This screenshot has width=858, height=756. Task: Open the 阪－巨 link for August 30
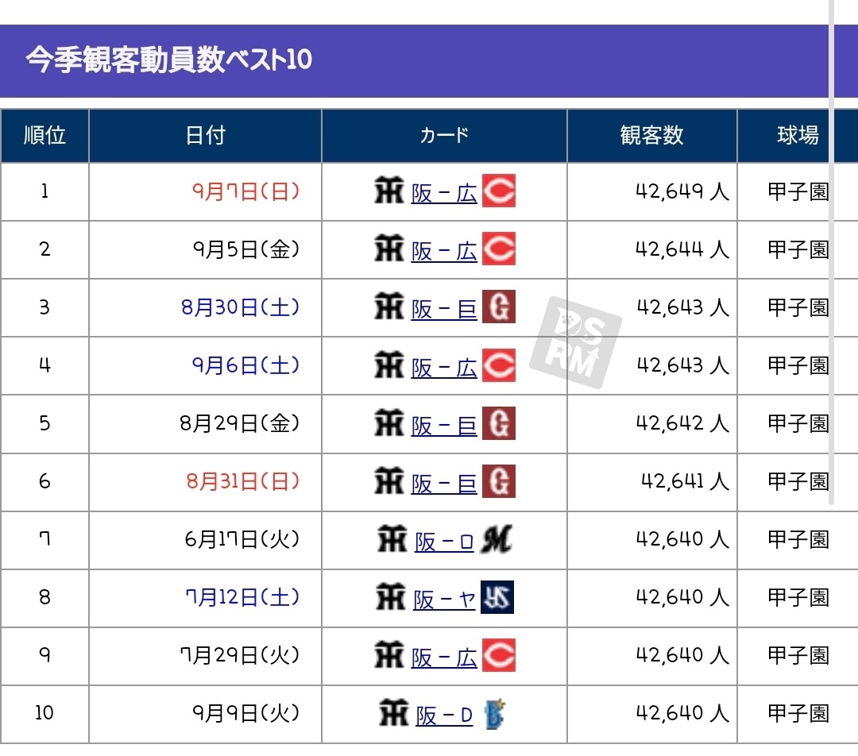444,309
